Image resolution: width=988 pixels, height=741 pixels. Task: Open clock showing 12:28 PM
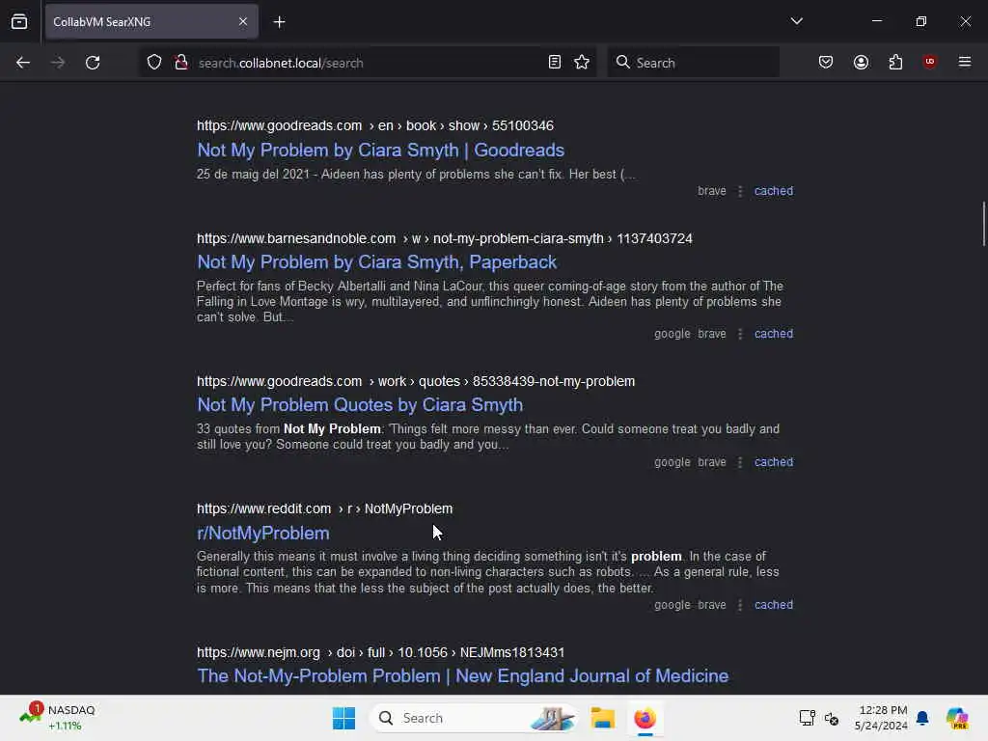click(x=881, y=718)
